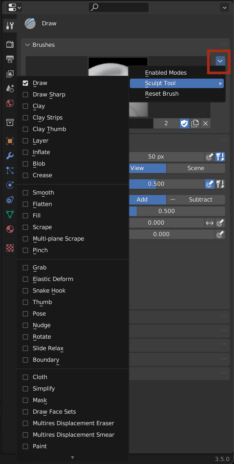Toggle fake user shield on brush

coord(184,123)
